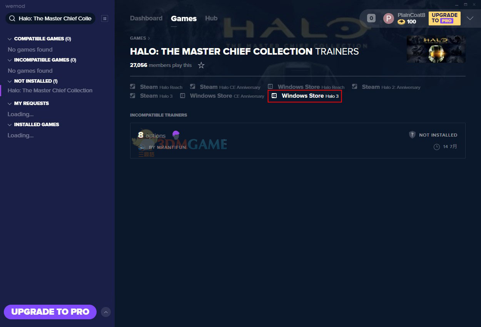Open the game grid view icon
The height and width of the screenshot is (327, 481).
coord(105,18)
